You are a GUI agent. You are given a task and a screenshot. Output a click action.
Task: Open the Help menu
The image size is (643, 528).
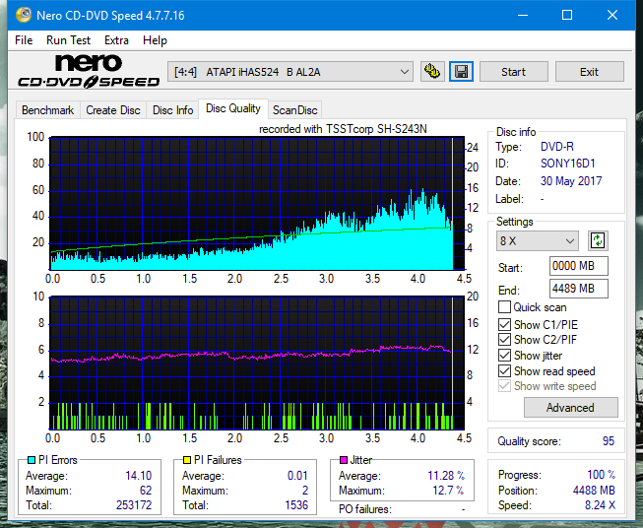155,40
